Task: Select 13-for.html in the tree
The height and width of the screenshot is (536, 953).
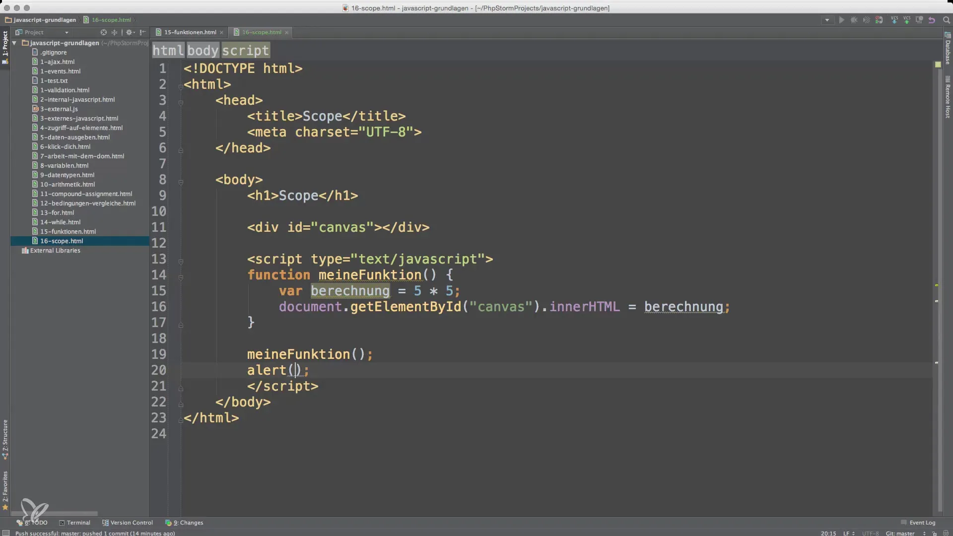Action: tap(57, 213)
